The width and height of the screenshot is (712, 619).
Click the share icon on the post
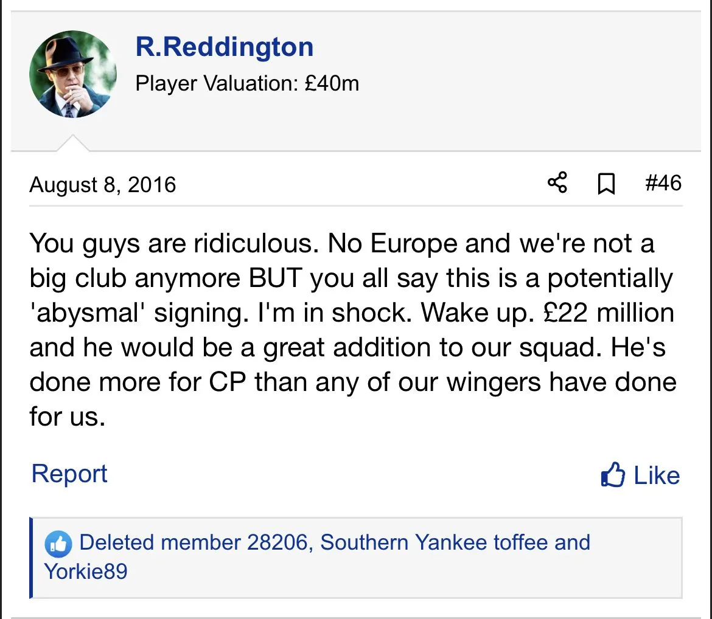(x=557, y=182)
